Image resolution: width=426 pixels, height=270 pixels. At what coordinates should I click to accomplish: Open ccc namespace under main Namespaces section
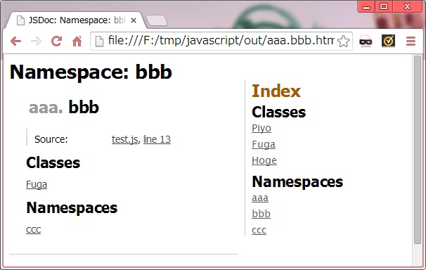click(x=34, y=230)
